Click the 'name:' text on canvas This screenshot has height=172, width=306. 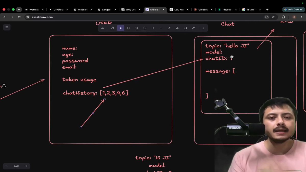(x=70, y=48)
